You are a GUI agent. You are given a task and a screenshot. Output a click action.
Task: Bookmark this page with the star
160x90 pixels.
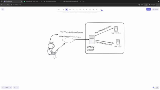(x=142, y=5)
